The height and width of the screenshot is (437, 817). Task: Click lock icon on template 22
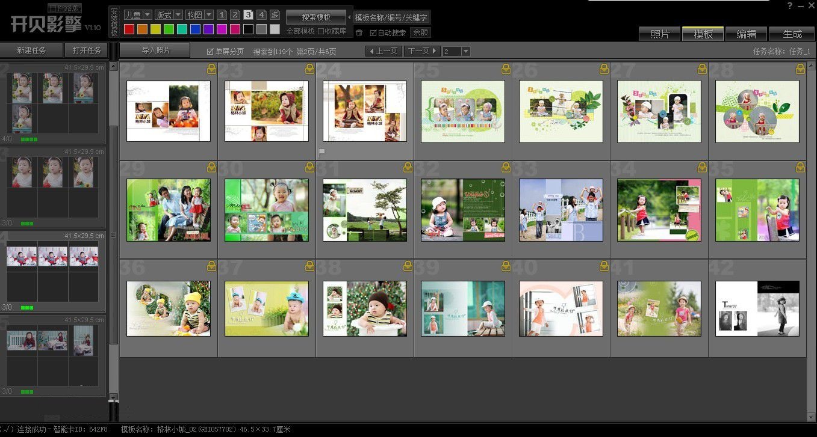click(211, 69)
